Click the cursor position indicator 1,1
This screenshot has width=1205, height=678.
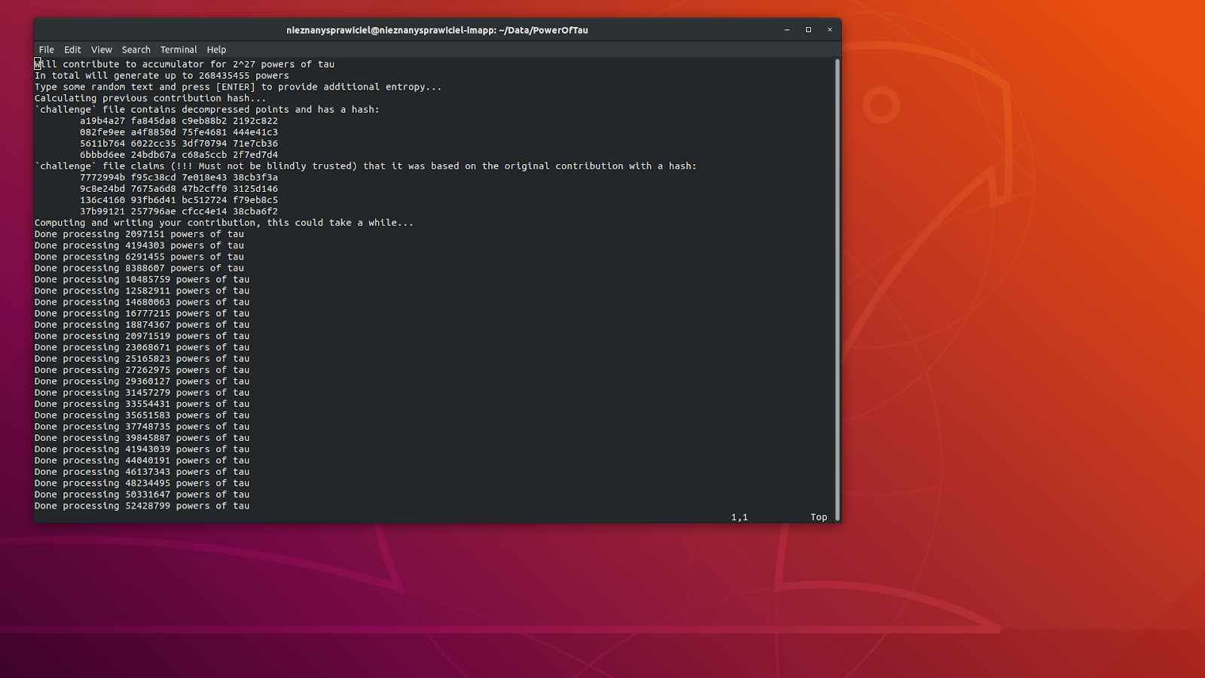pyautogui.click(x=739, y=517)
